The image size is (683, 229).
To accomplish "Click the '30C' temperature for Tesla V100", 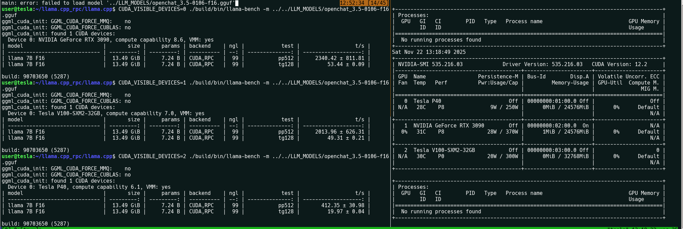I will [x=421, y=156].
